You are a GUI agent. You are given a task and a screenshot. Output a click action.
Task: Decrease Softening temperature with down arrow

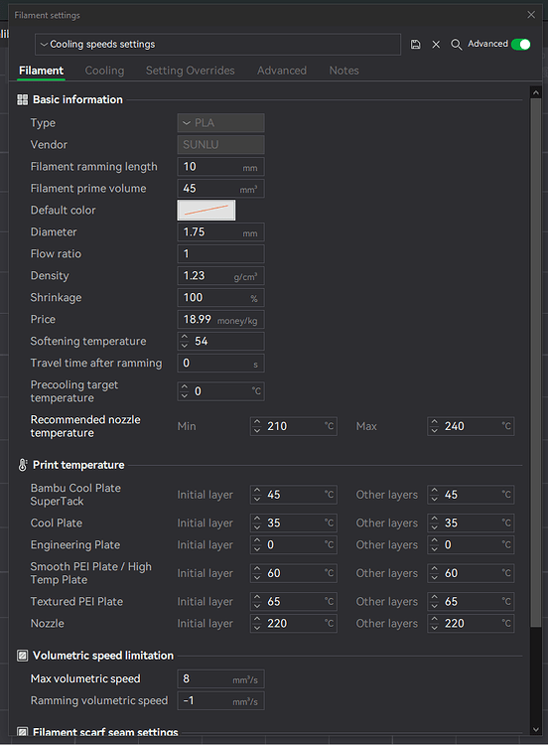[x=185, y=346]
